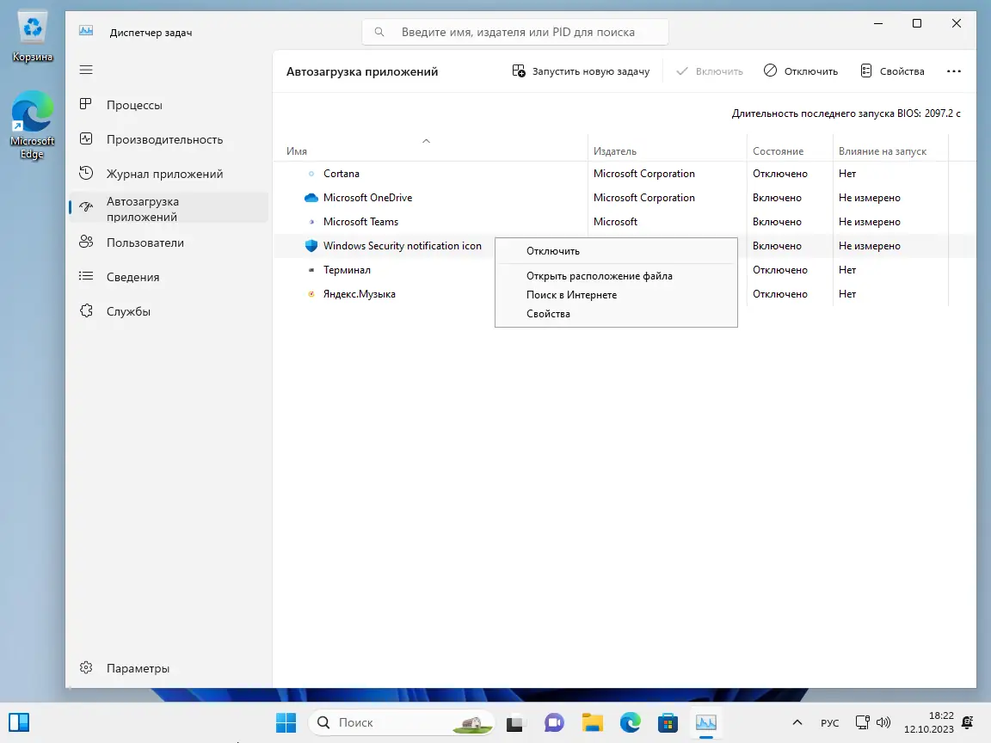Disable the app with Отключить context entry
This screenshot has width=991, height=743.
point(552,250)
